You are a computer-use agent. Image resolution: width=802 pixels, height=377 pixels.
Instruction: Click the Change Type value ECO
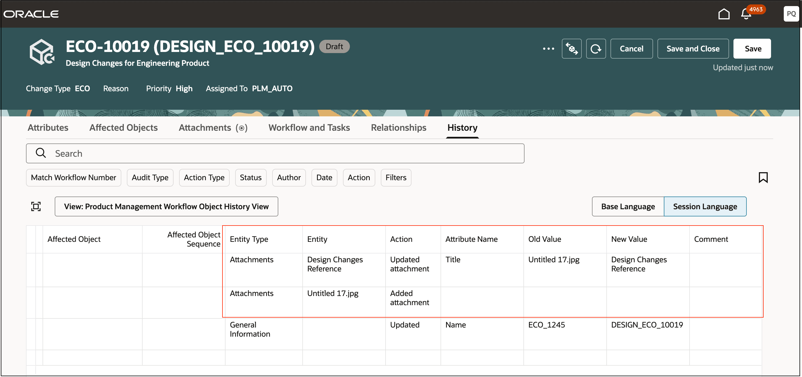[82, 88]
